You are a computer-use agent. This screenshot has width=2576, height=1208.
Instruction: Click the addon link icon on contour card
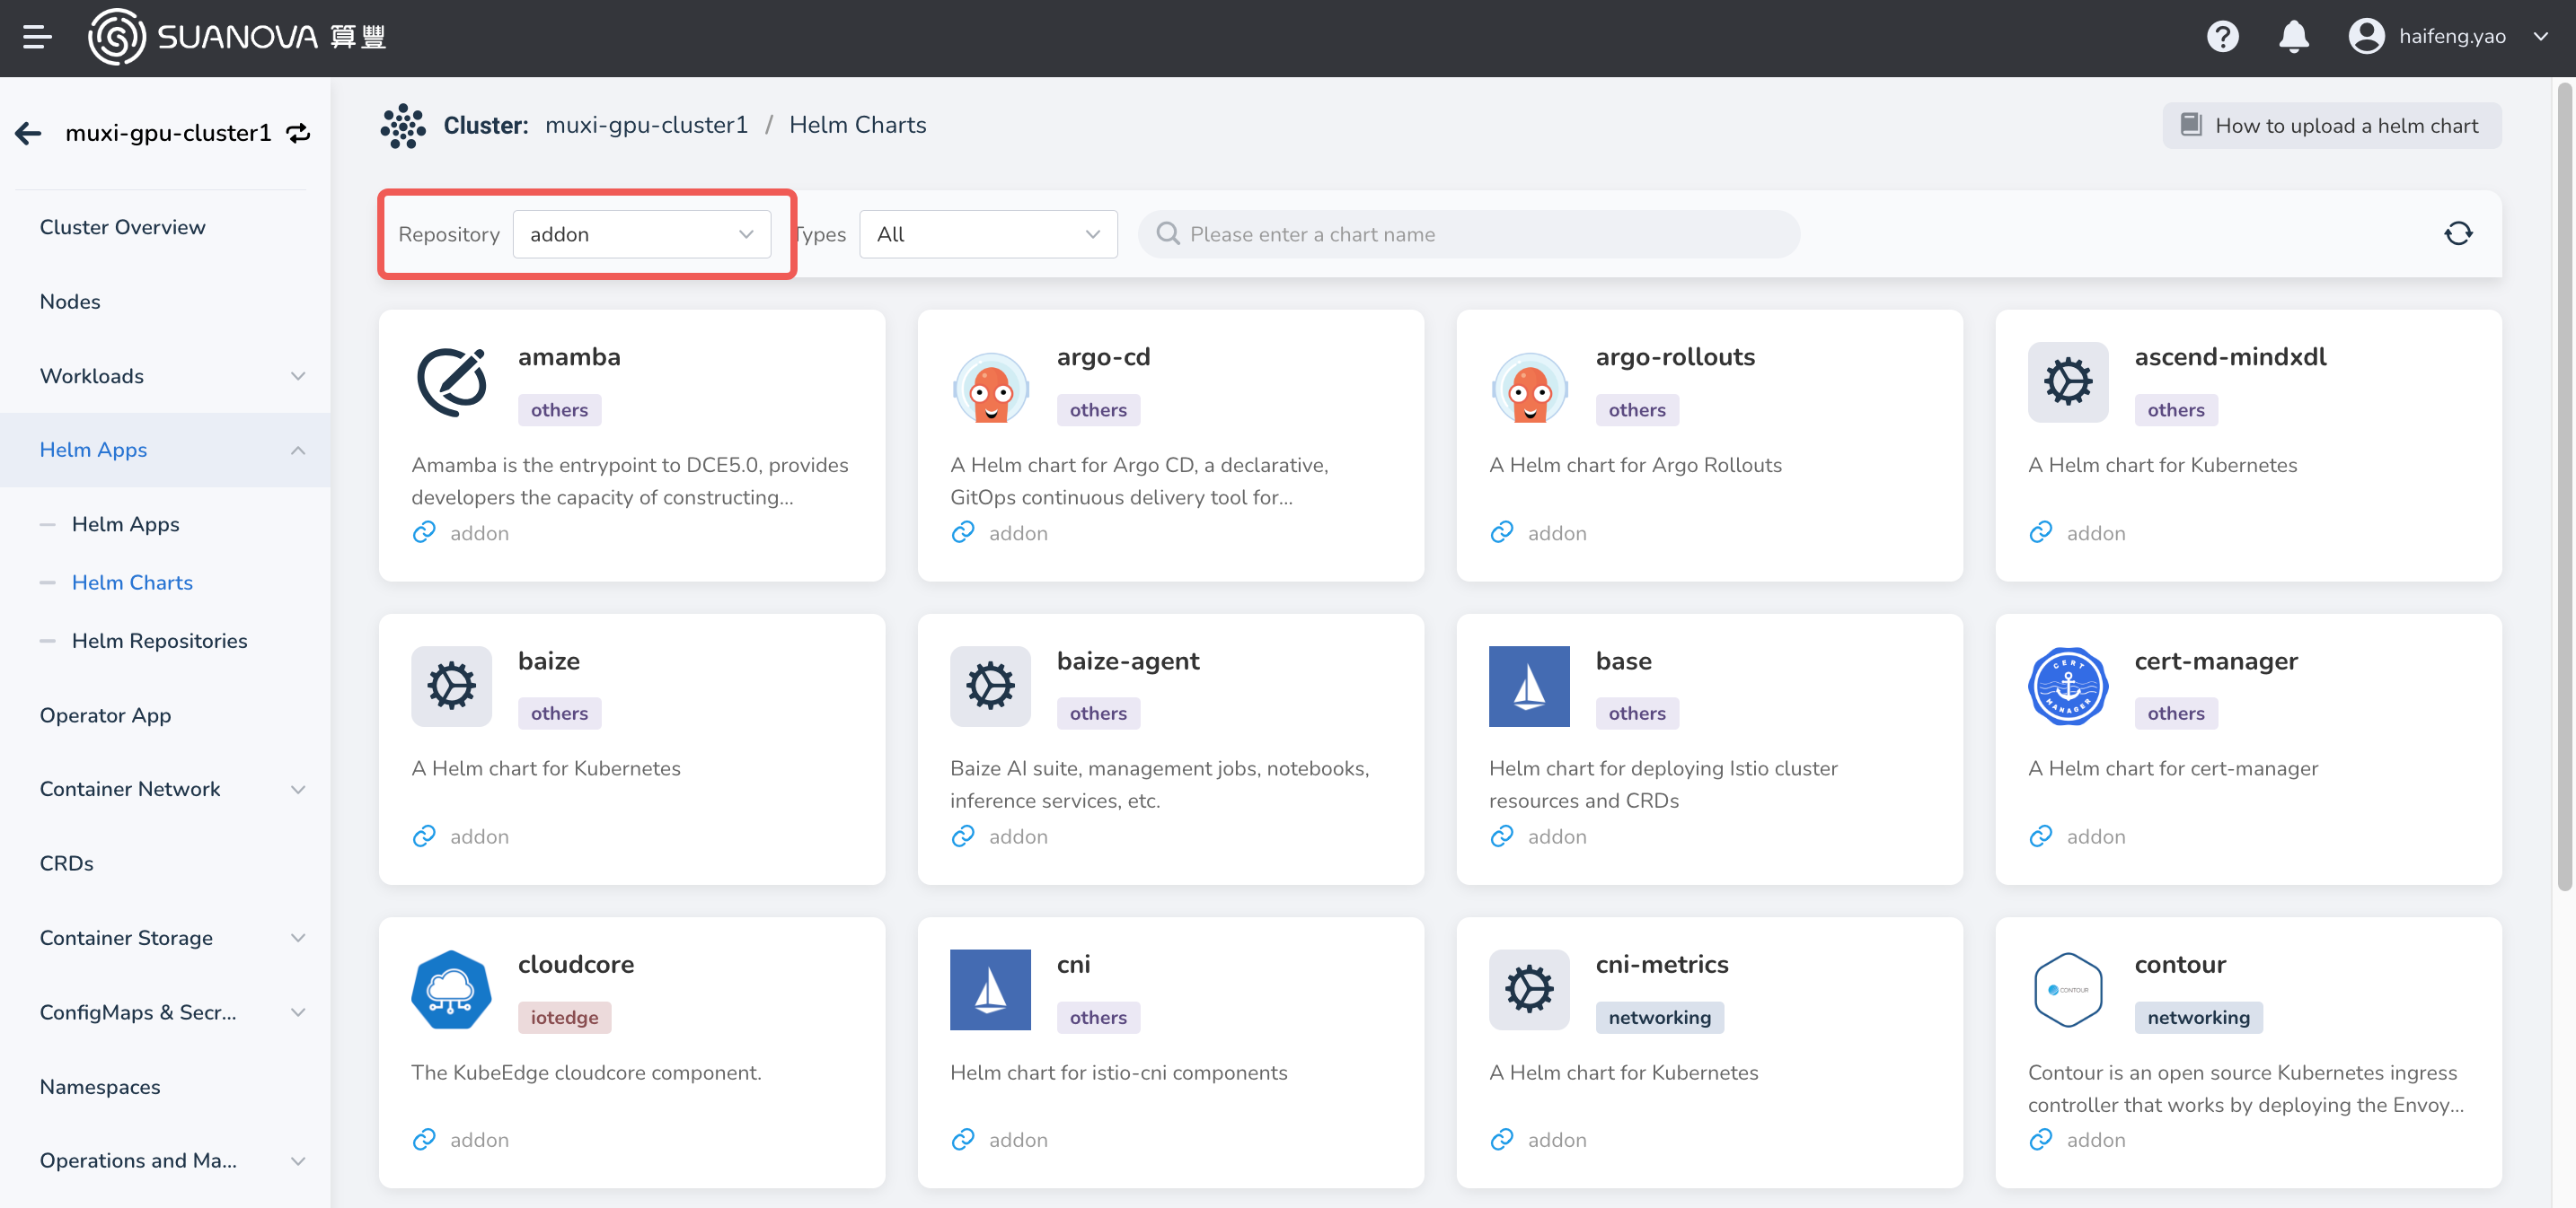[x=2040, y=1139]
